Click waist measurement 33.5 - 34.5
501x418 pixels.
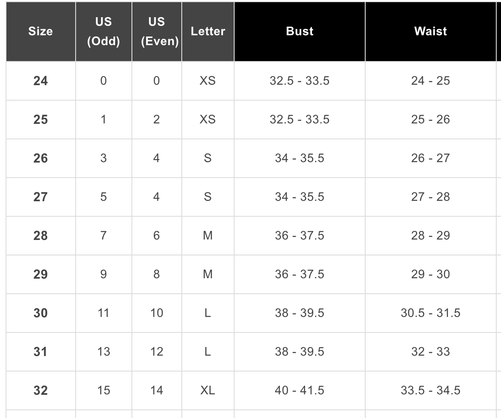point(431,390)
